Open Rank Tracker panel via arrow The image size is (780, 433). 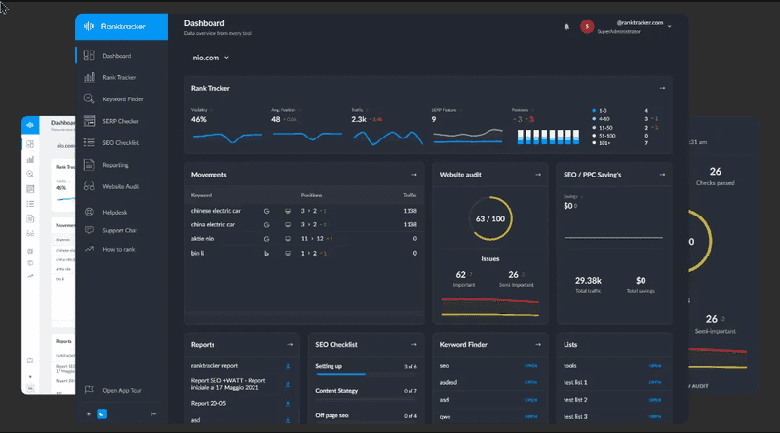point(662,88)
